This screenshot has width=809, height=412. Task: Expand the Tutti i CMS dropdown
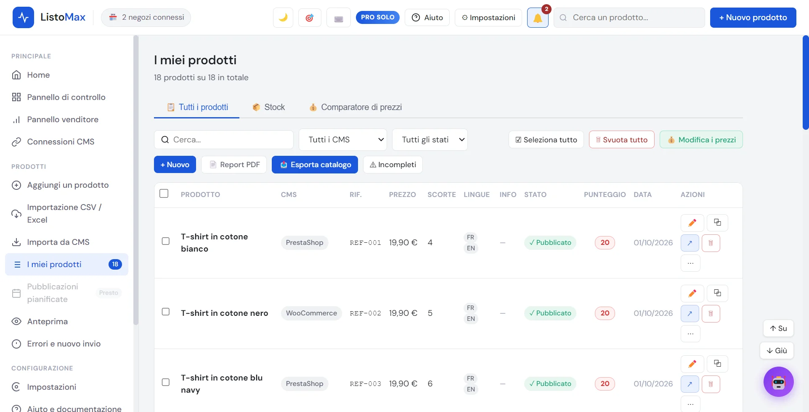pyautogui.click(x=343, y=139)
